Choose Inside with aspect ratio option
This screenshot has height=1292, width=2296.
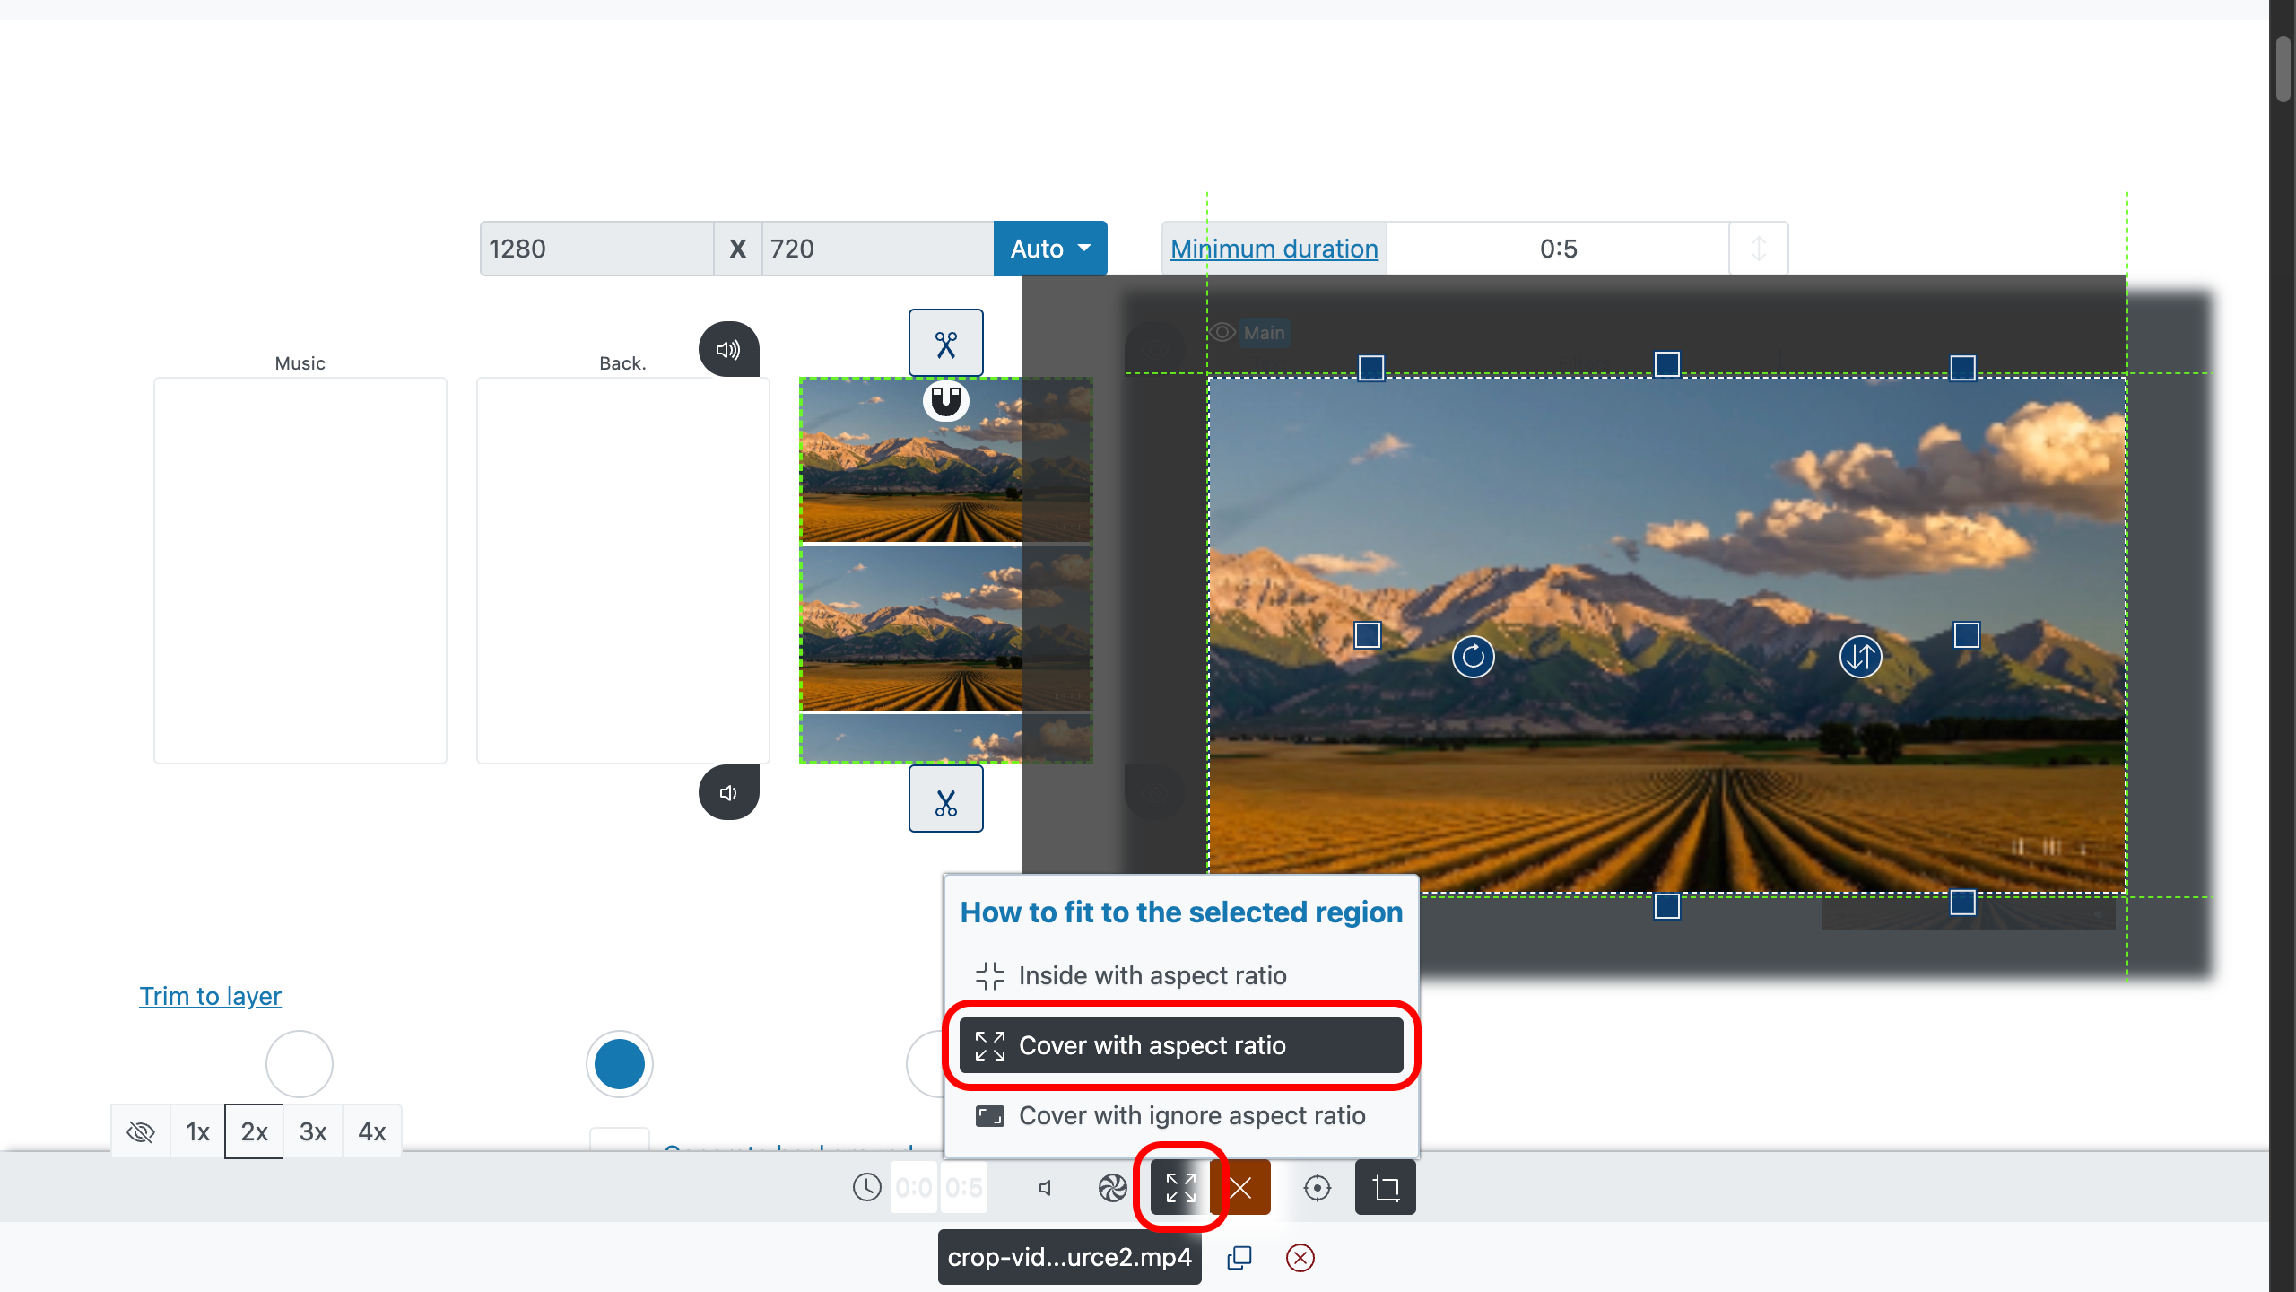pos(1152,975)
